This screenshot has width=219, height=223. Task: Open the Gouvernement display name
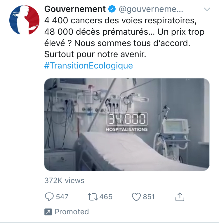[x=75, y=9]
